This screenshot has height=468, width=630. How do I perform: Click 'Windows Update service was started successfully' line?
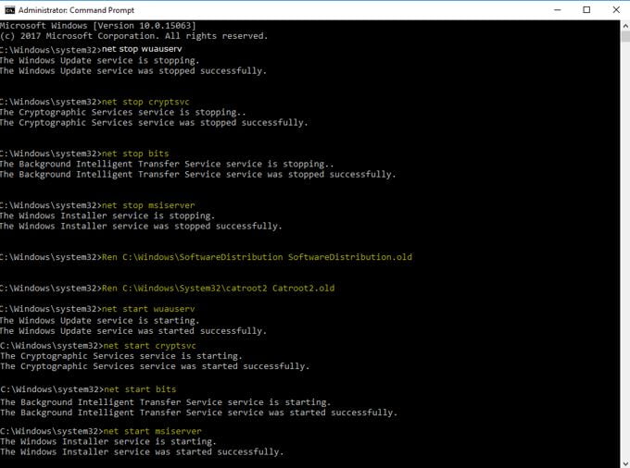(133, 331)
